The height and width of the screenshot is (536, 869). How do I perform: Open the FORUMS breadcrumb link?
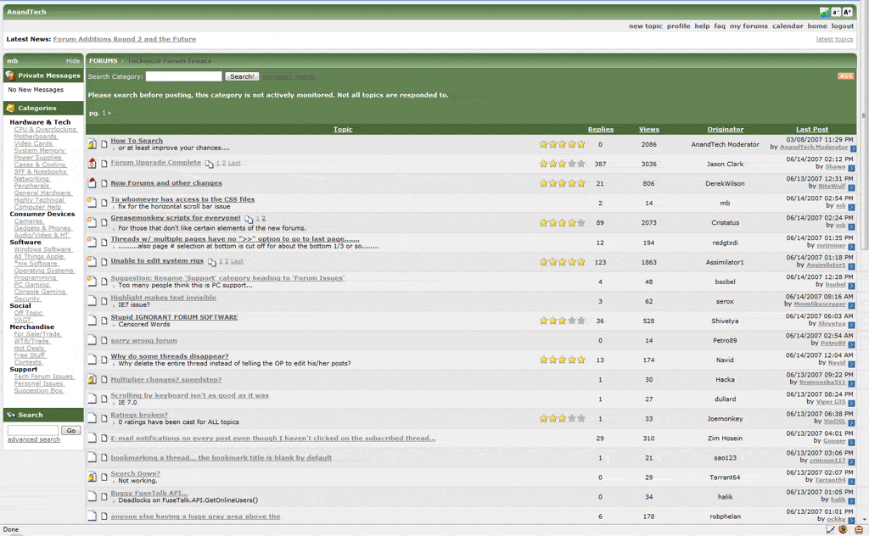pyautogui.click(x=103, y=61)
